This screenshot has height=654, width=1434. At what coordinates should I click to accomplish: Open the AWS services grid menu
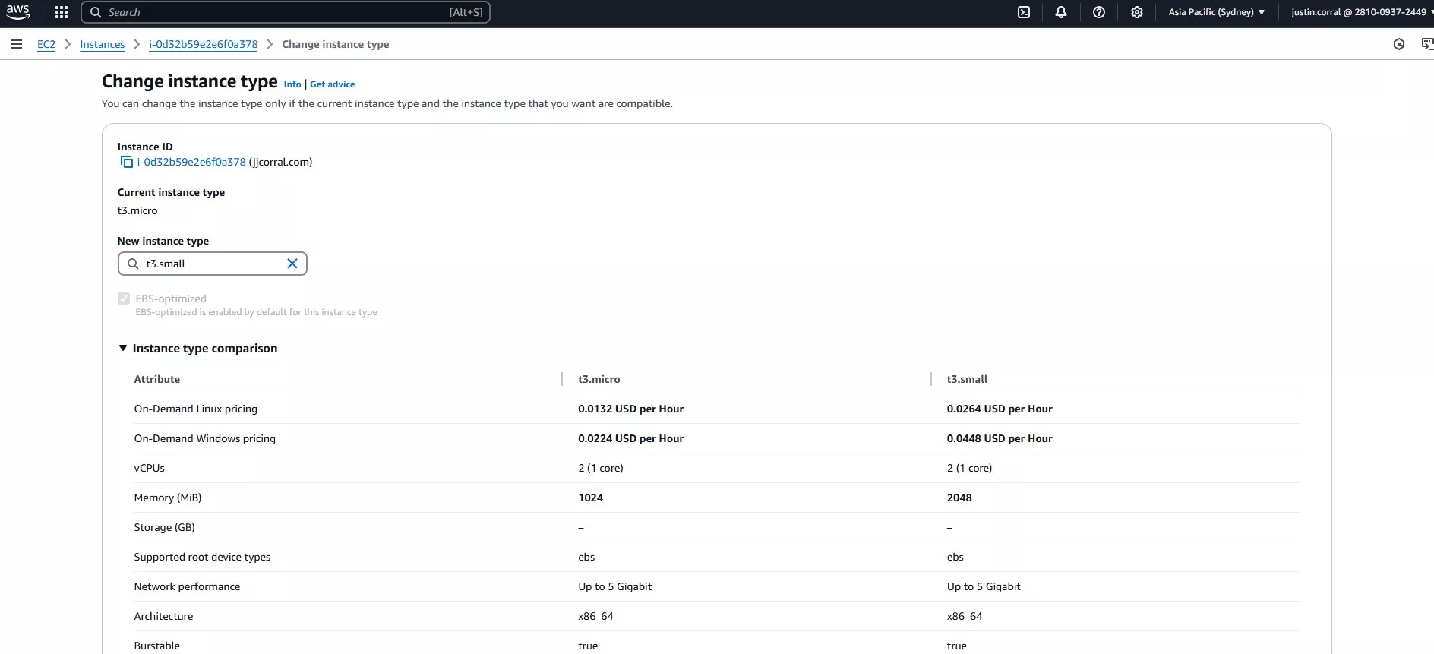[62, 12]
